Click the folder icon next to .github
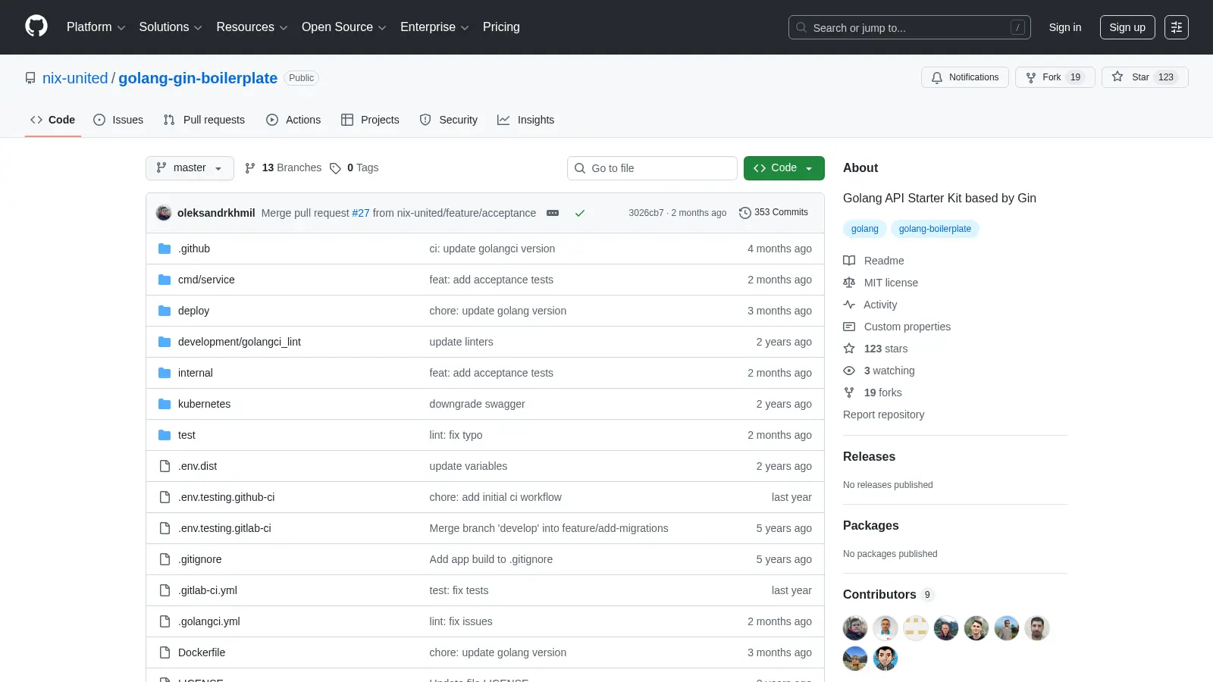Viewport: 1213px width, 682px height. (x=165, y=249)
